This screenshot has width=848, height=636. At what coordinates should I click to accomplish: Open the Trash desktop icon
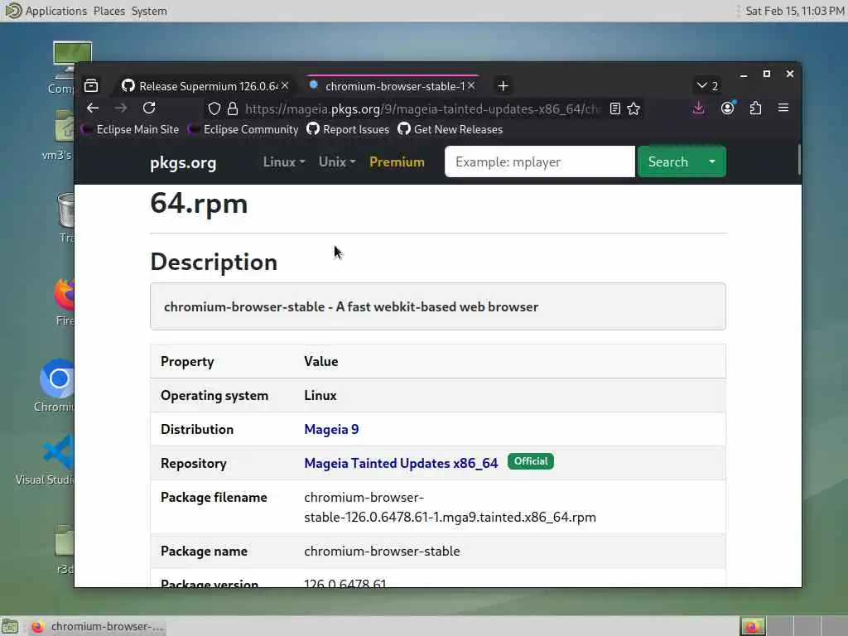click(65, 218)
